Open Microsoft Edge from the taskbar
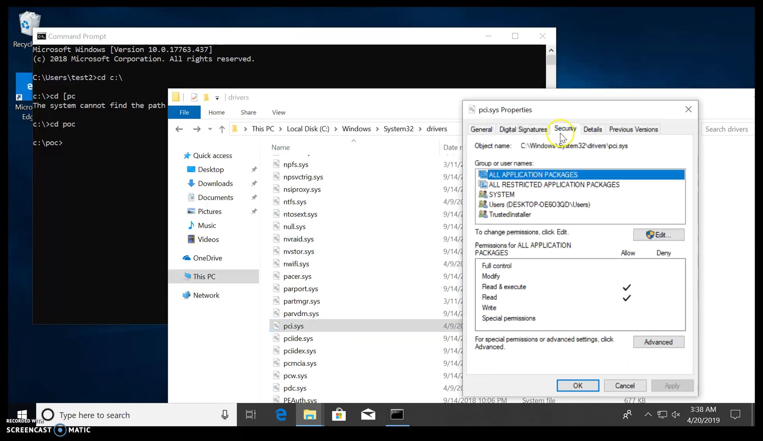Viewport: 763px width, 441px height. [x=281, y=415]
